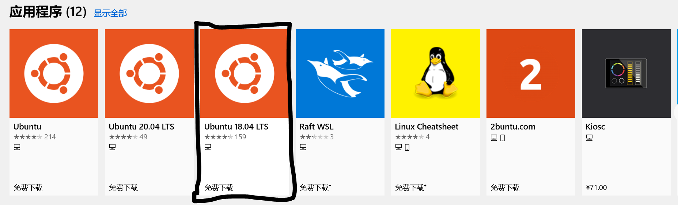Open the 2buntu.com app image
Image resolution: width=678 pixels, height=205 pixels.
(531, 73)
